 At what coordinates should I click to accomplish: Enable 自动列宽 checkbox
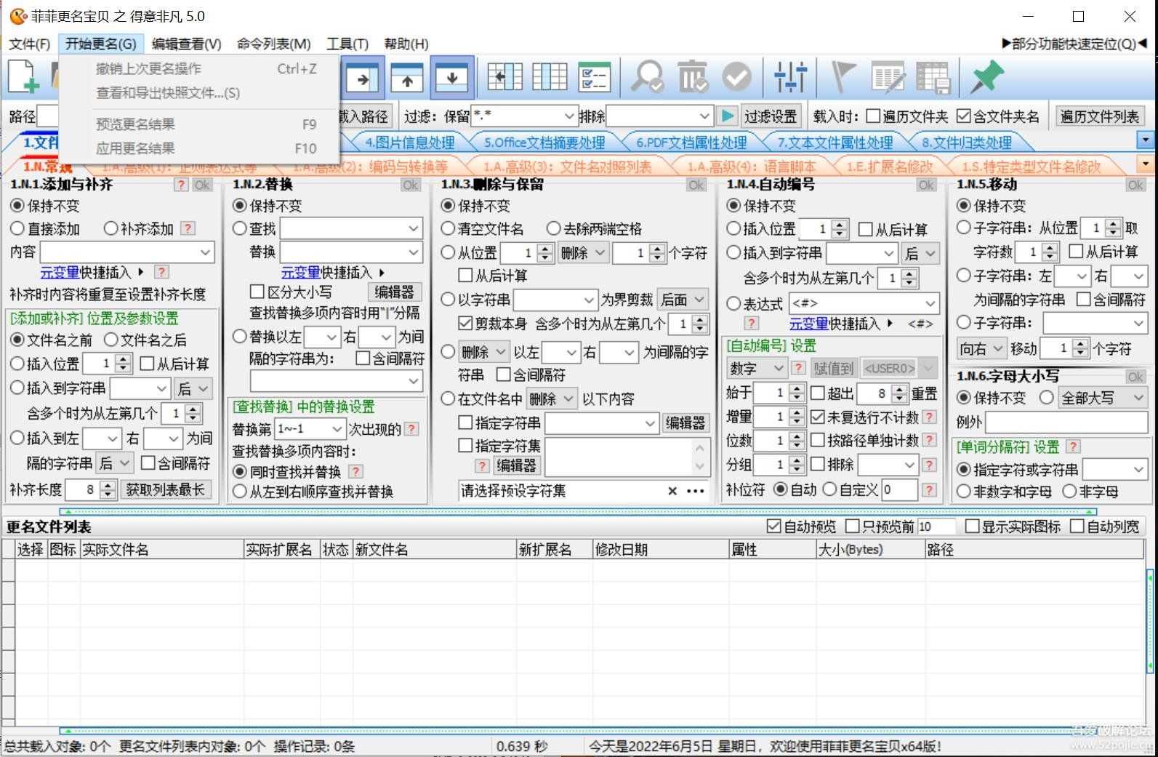point(1077,526)
